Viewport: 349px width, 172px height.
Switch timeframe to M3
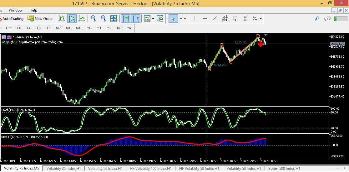[x=109, y=28]
